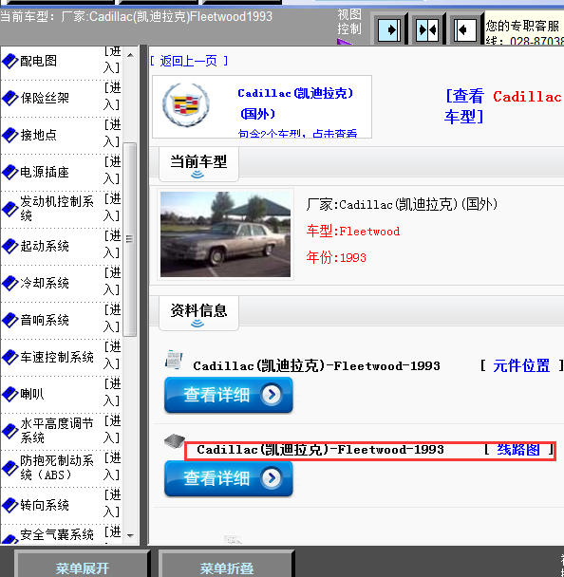Click the 年份:1993 text
This screenshot has width=564, height=577.
pyautogui.click(x=336, y=257)
